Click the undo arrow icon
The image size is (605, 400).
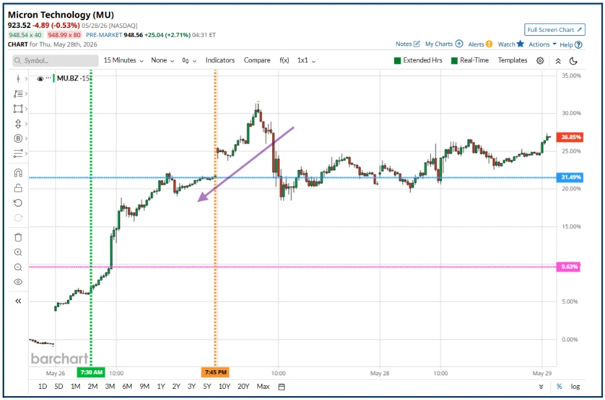18,203
